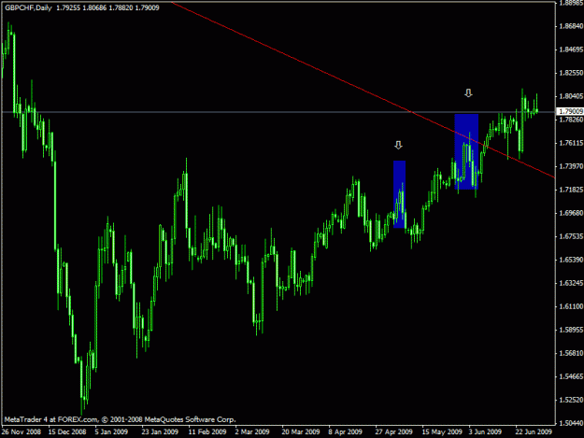Click the 1.65390 price axis label

[x=571, y=260]
